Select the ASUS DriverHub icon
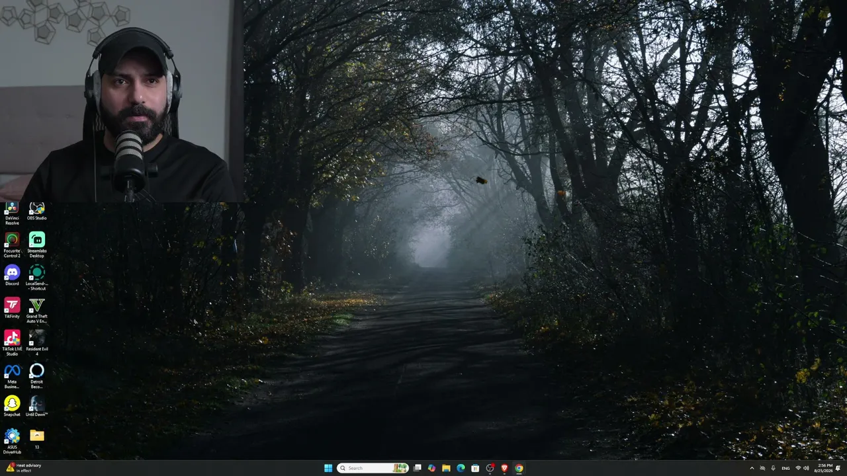Image resolution: width=847 pixels, height=476 pixels. pyautogui.click(x=12, y=442)
